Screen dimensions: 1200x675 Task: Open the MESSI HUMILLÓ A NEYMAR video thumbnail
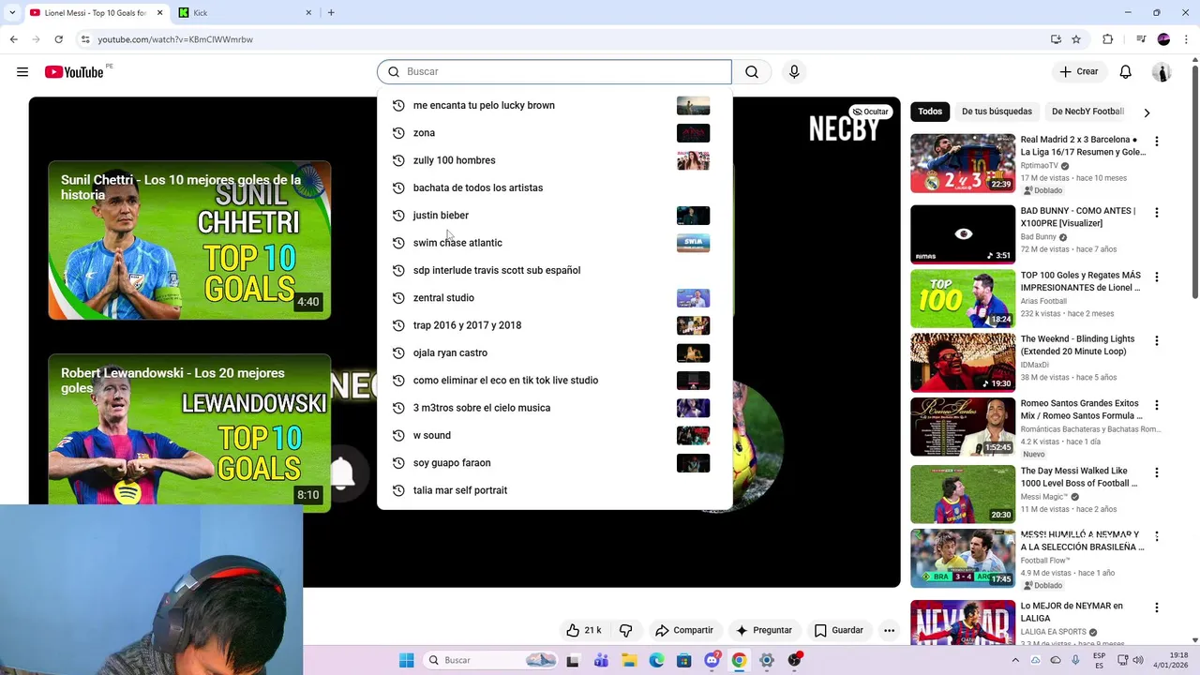coord(963,559)
